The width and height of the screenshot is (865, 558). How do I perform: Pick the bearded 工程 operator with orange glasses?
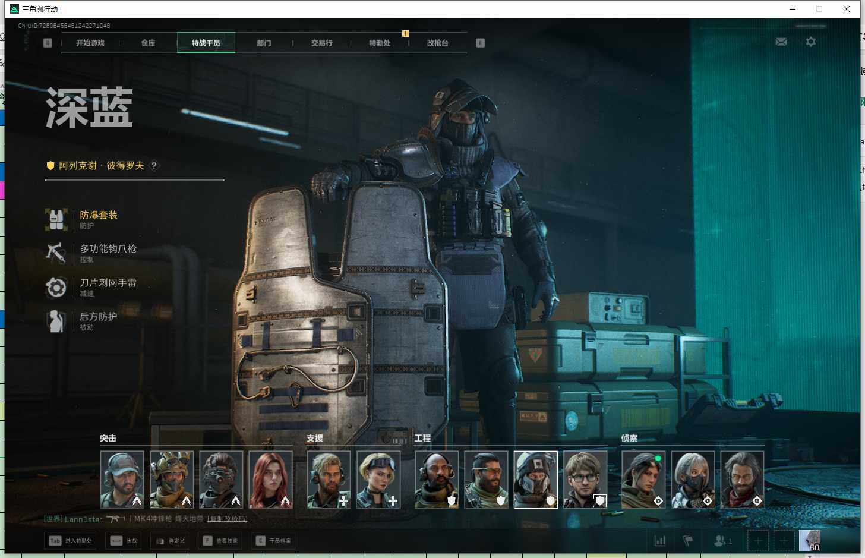tap(486, 479)
